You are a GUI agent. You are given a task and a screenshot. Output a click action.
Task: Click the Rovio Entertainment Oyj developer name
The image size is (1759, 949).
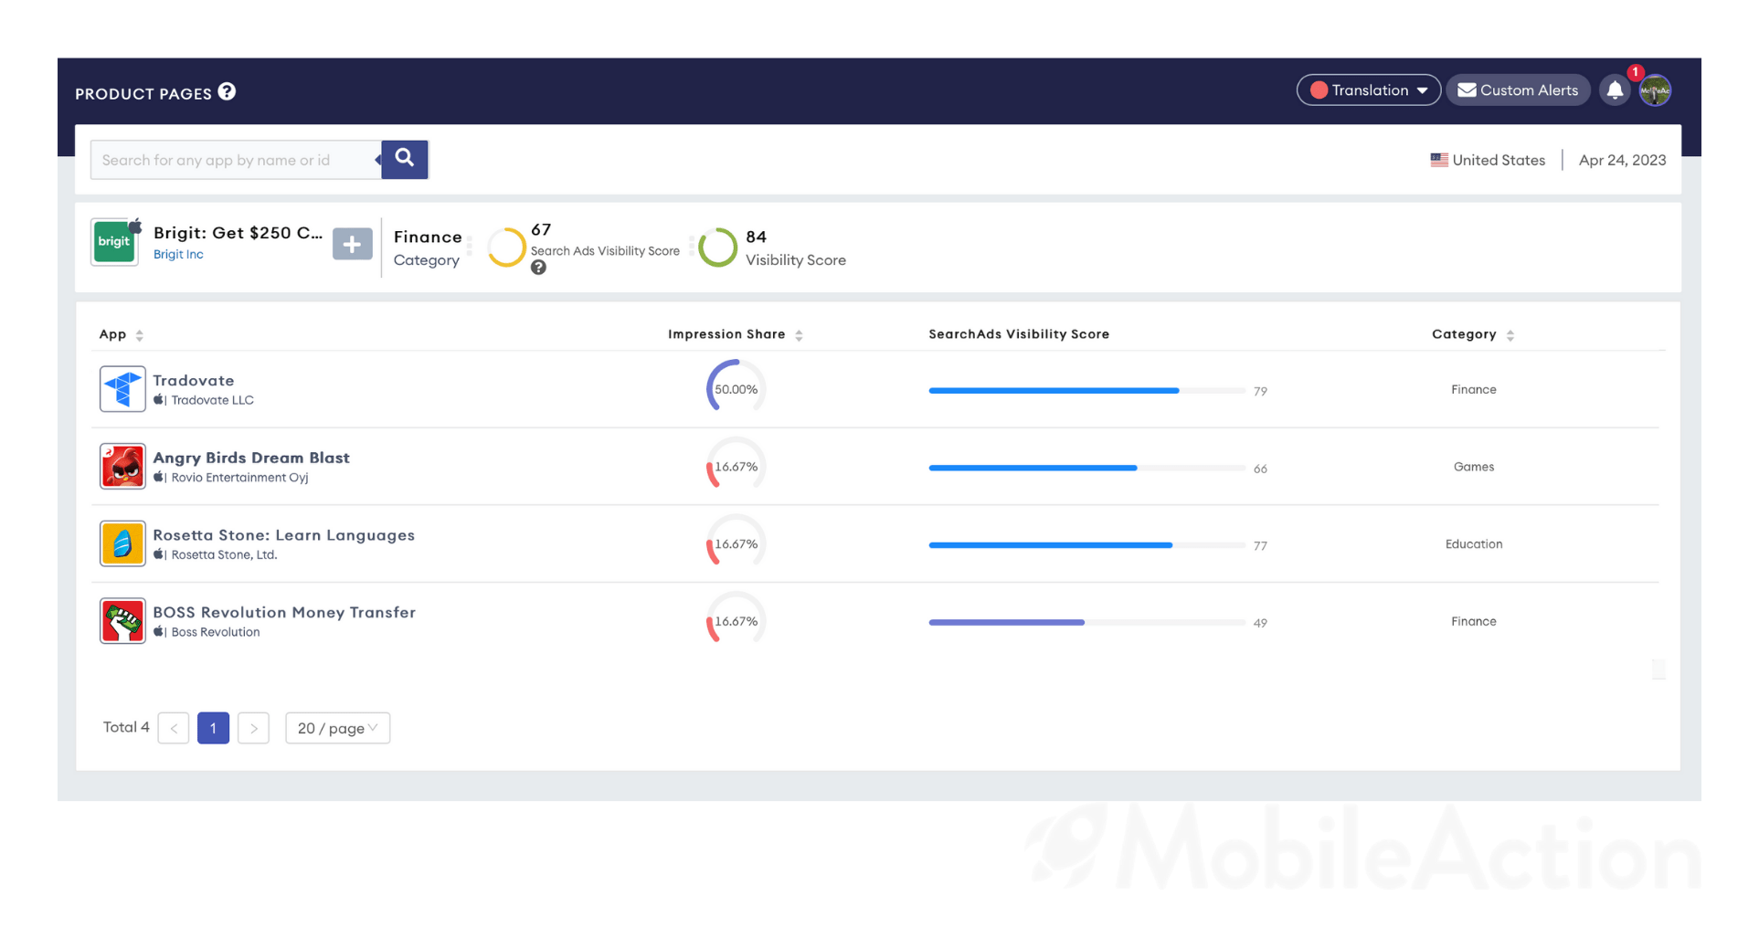(239, 478)
